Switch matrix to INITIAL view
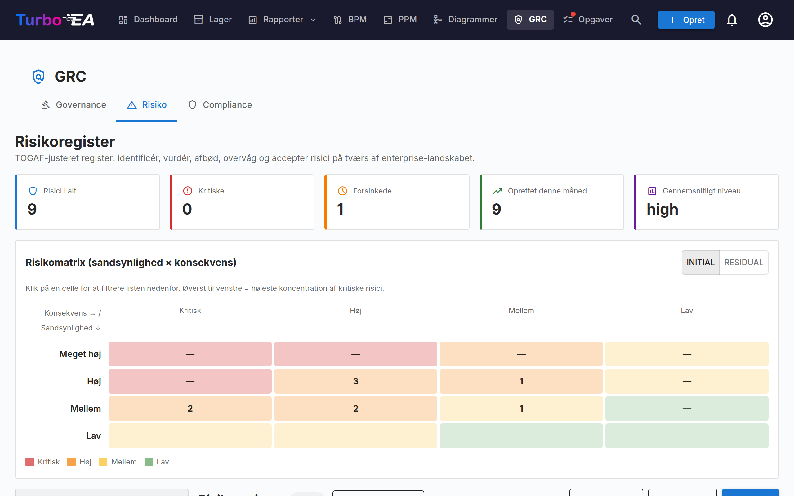 click(701, 263)
